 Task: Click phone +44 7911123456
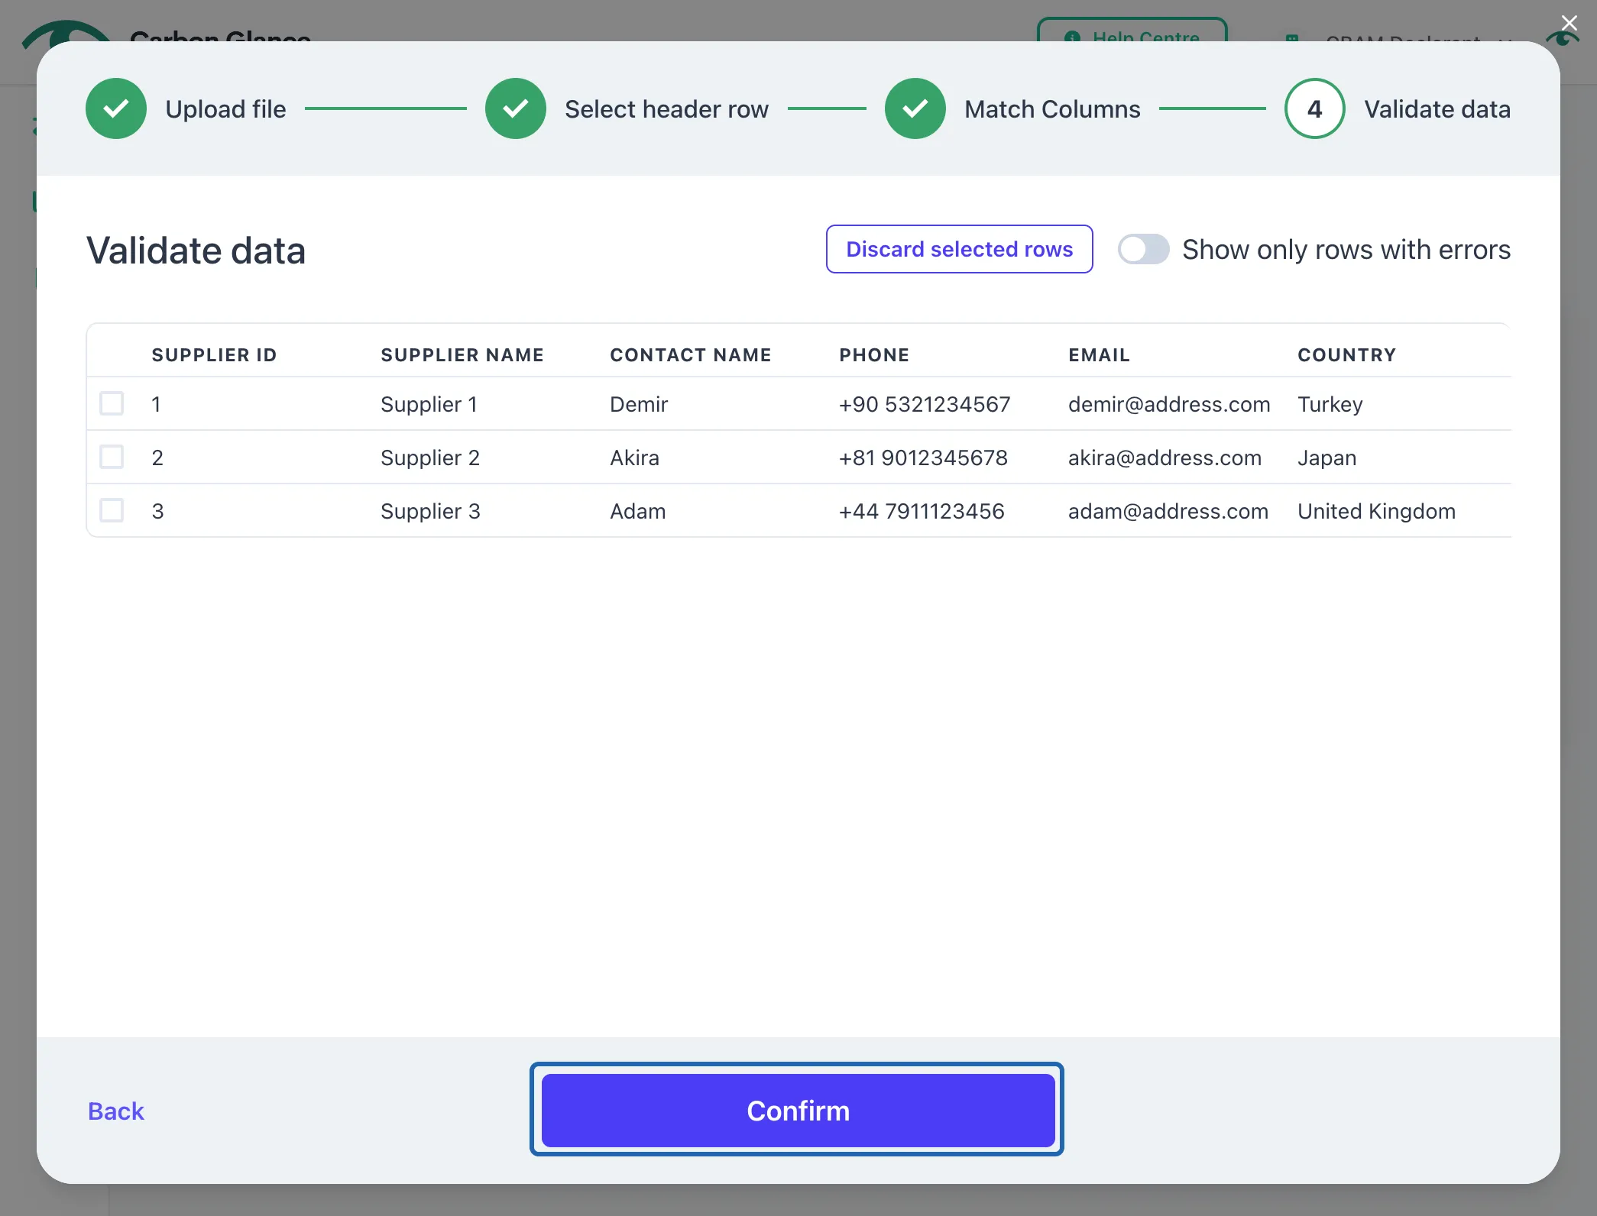click(x=922, y=511)
